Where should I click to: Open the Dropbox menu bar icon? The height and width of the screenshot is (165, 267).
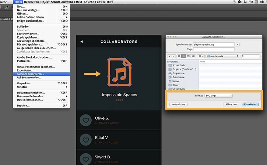coord(245,2)
